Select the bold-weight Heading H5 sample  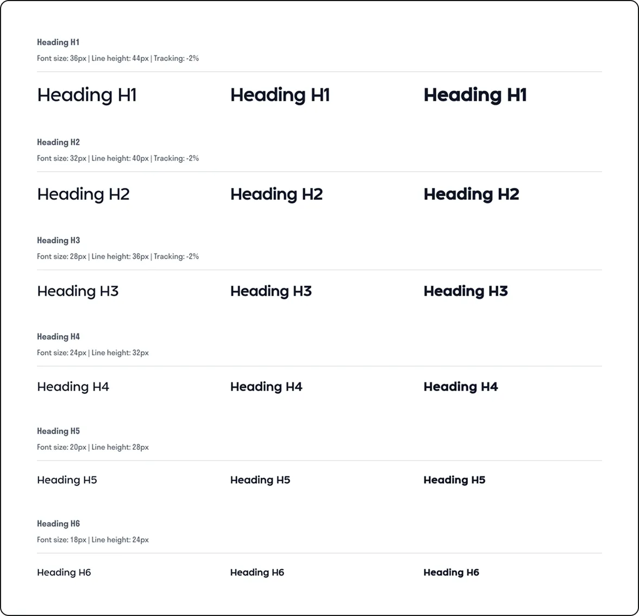454,480
